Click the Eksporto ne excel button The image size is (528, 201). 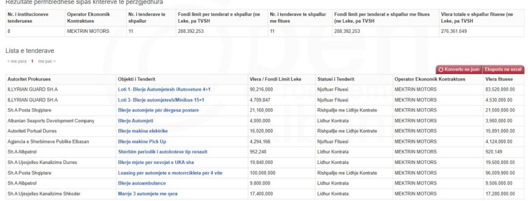pyautogui.click(x=503, y=70)
